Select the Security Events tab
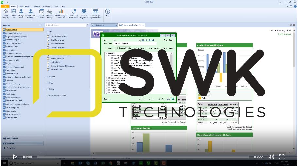298x167 pixels. [124, 48]
